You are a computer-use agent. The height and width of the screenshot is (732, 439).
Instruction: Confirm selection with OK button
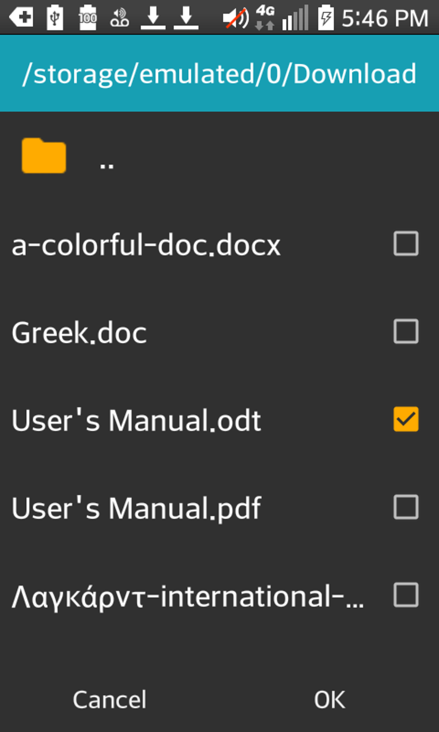click(329, 700)
